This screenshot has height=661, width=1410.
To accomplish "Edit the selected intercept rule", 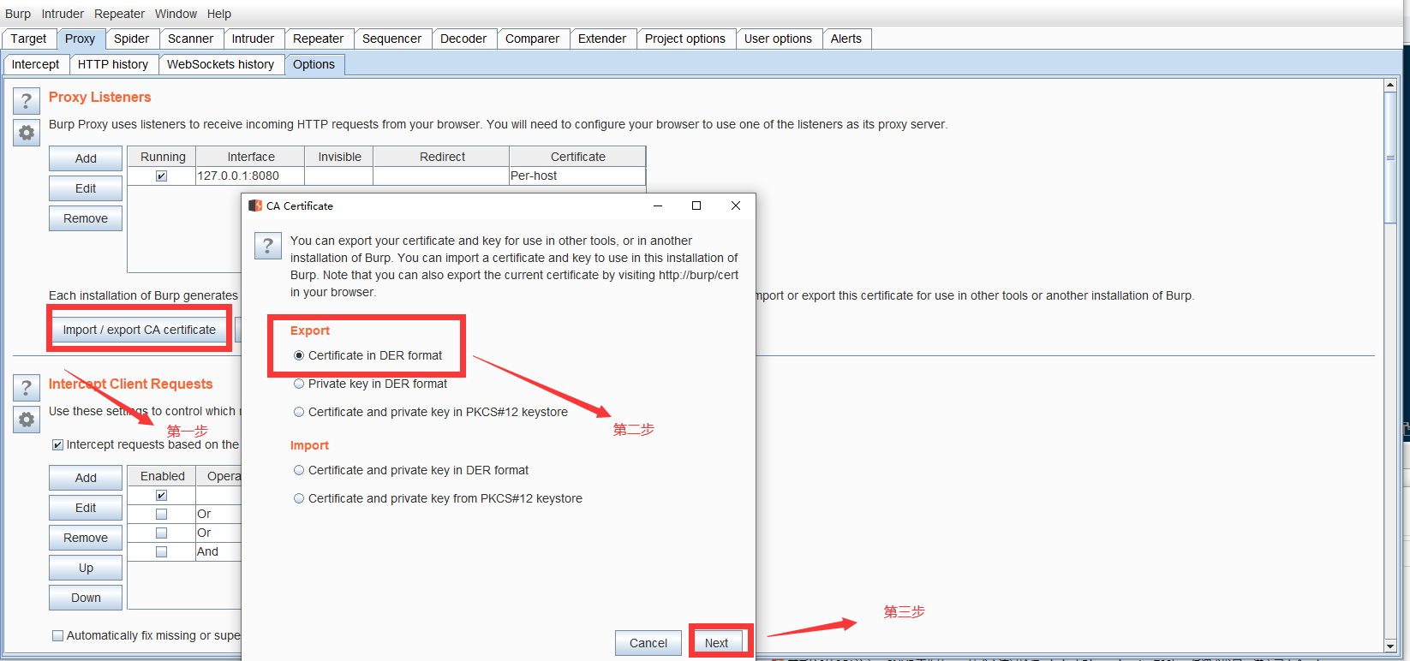I will [x=86, y=508].
